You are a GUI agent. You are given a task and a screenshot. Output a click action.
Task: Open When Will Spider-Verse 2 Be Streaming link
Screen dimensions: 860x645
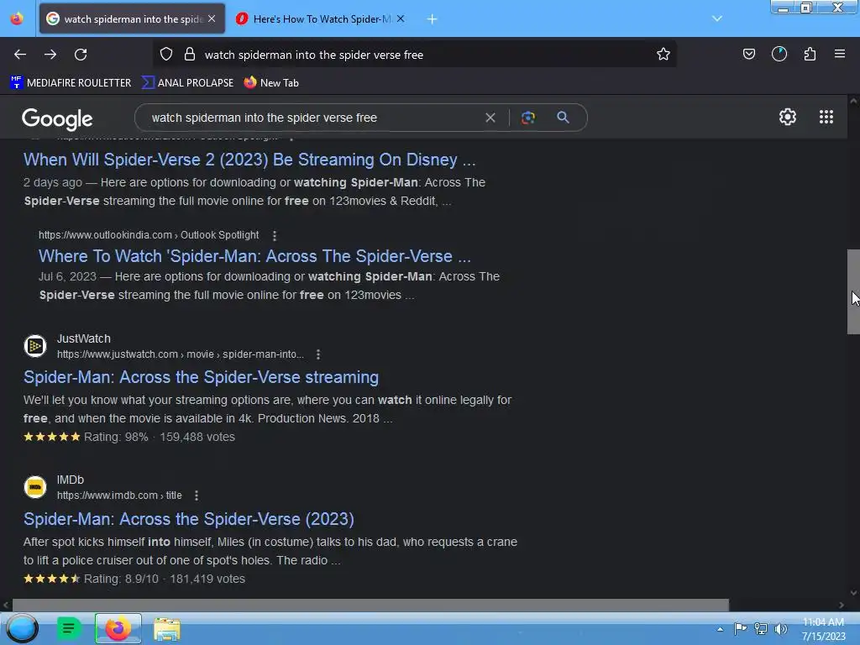(249, 160)
